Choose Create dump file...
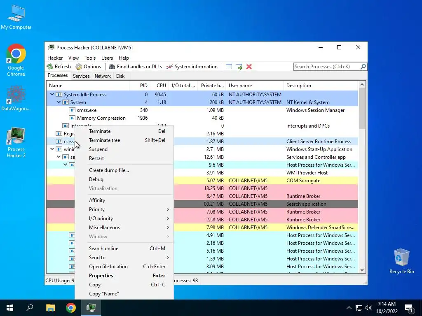Screen dimensions: 422x316 (124, 170)
